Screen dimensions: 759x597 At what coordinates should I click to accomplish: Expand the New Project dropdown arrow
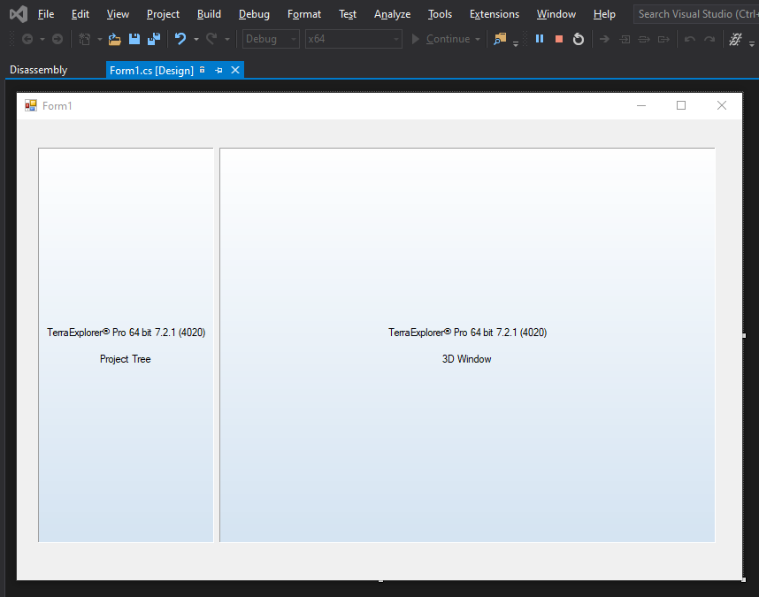100,39
